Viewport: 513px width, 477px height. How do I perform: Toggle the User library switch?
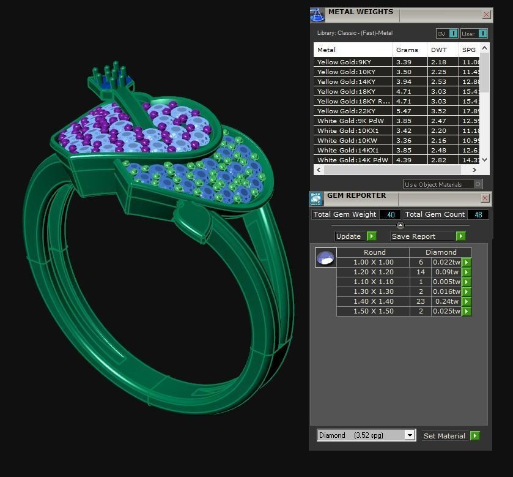coord(483,34)
